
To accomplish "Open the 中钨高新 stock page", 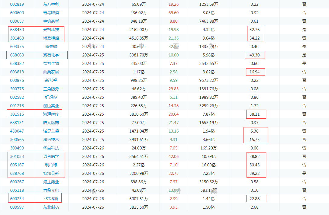I will pyautogui.click(x=51, y=21).
